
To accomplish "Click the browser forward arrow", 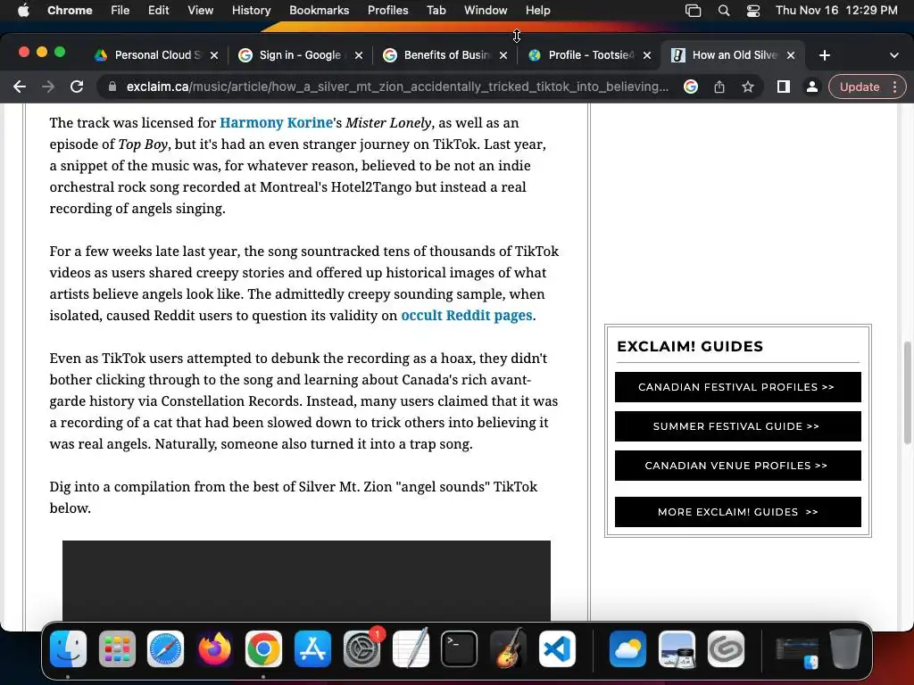I will 48,87.
